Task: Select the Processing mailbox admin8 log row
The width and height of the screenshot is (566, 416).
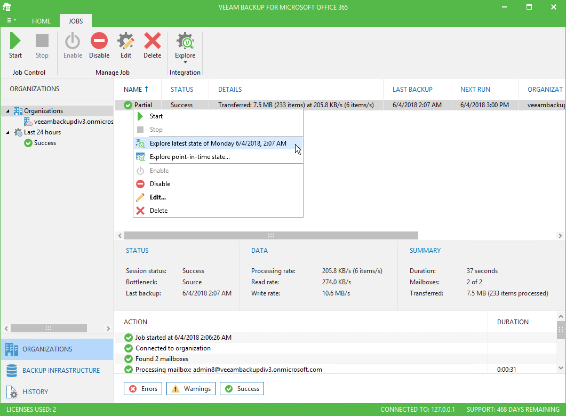Action: click(336, 370)
